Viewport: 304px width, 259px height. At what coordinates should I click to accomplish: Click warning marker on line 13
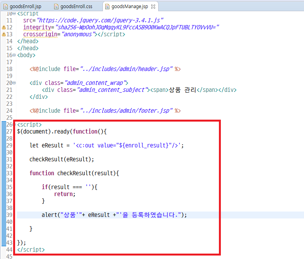point(3,34)
